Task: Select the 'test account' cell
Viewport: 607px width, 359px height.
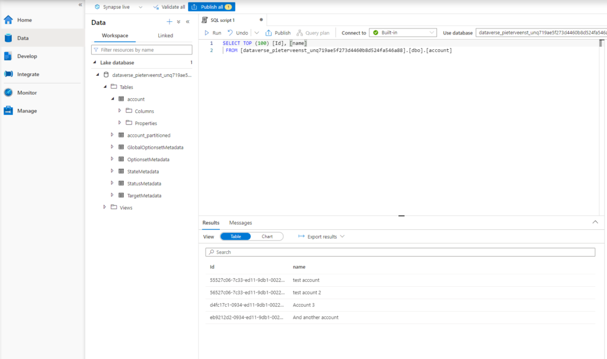Action: tap(306, 280)
